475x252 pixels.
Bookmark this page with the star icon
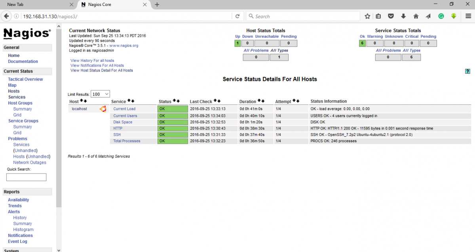point(367,16)
